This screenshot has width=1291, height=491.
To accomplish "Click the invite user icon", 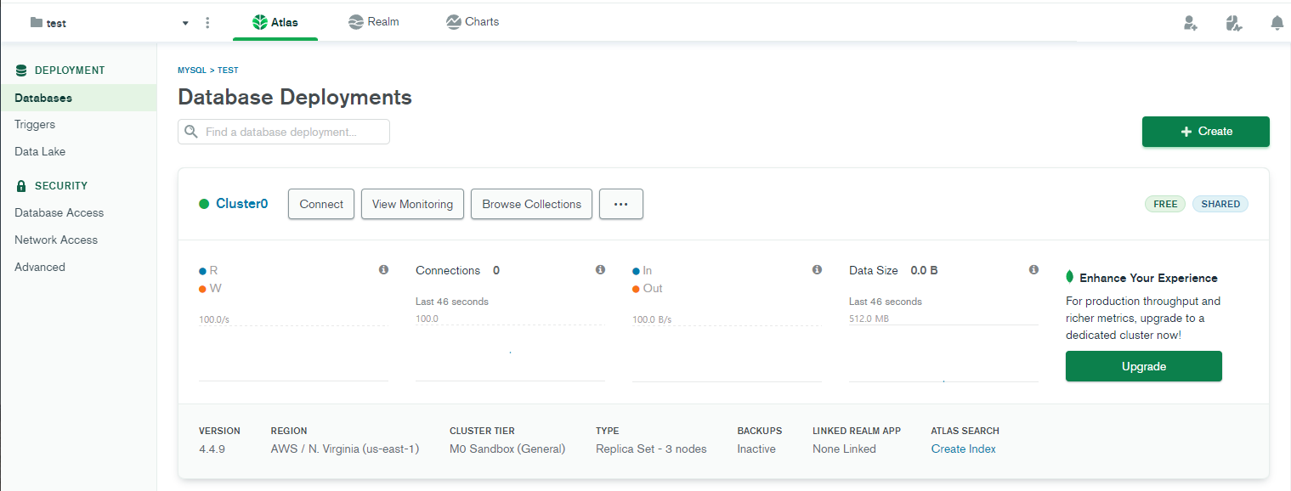I will pyautogui.click(x=1191, y=23).
